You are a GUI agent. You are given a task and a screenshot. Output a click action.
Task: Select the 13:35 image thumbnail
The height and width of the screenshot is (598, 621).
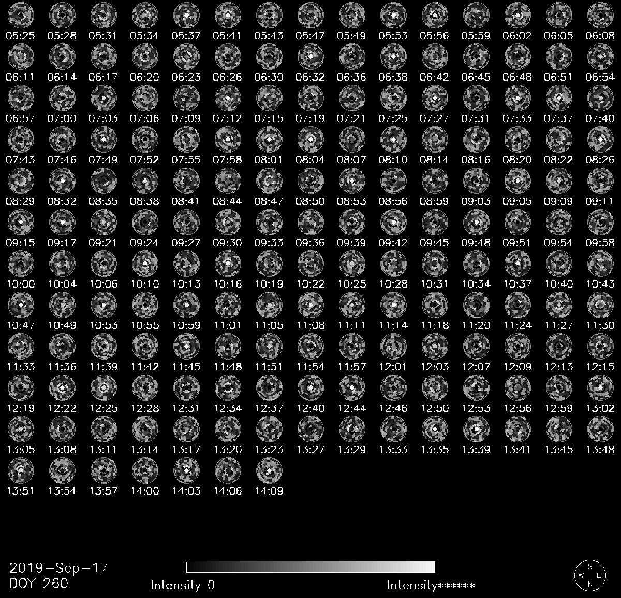[435, 429]
